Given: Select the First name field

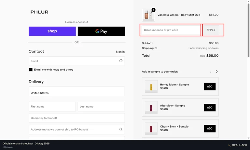Looking at the screenshot, I should click(x=52, y=107).
